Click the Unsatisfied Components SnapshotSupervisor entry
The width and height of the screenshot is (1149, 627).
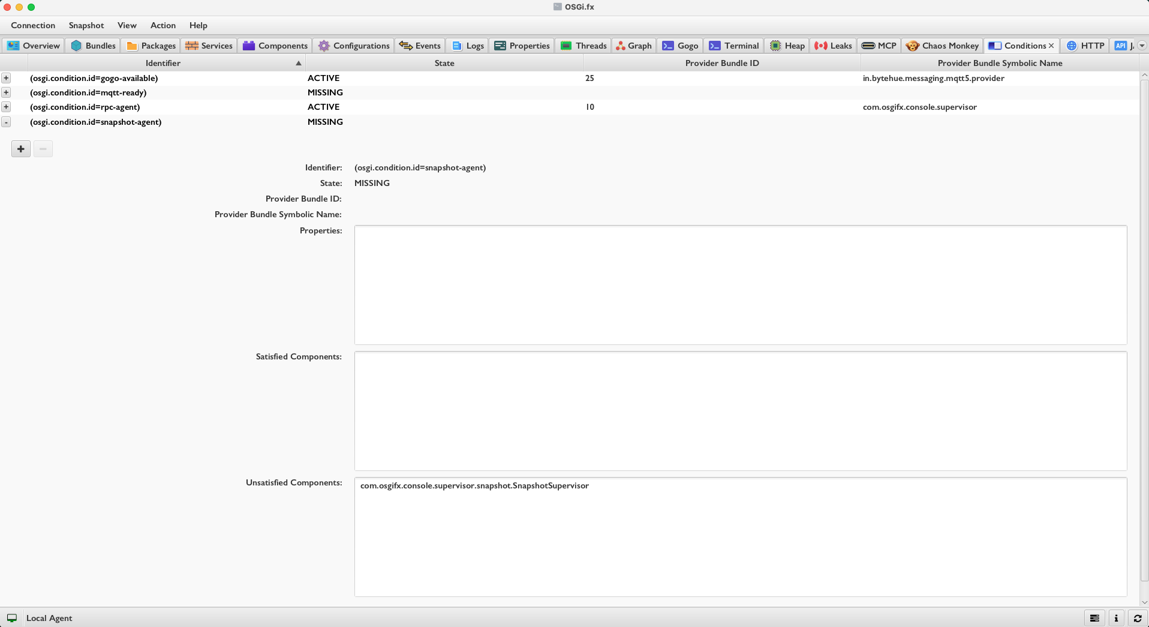(474, 485)
